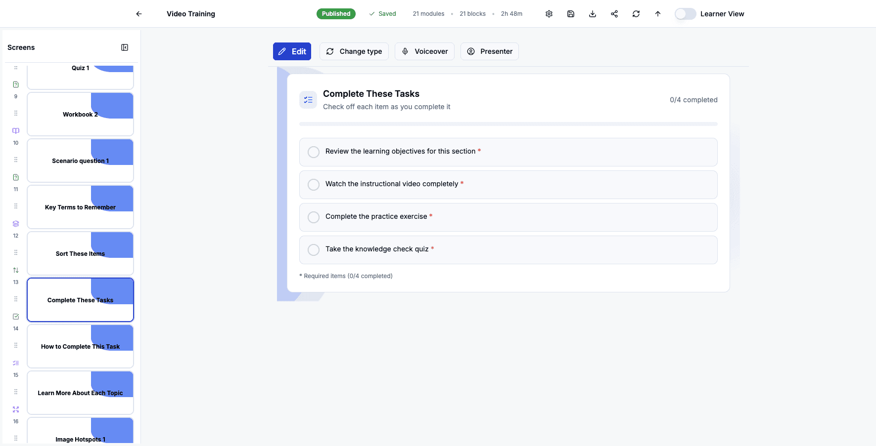Click drag handle beside Complete These Tasks thumbnail

pos(16,299)
